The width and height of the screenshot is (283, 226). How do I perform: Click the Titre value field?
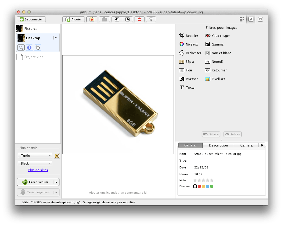point(229,161)
